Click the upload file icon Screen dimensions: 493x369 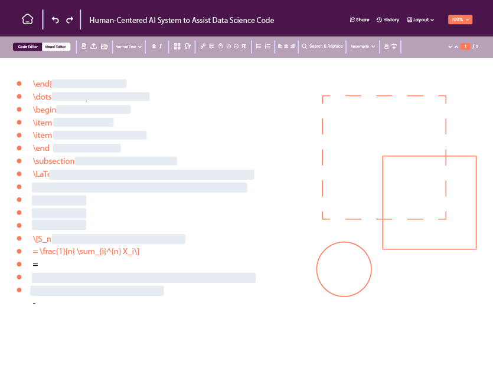(x=93, y=46)
